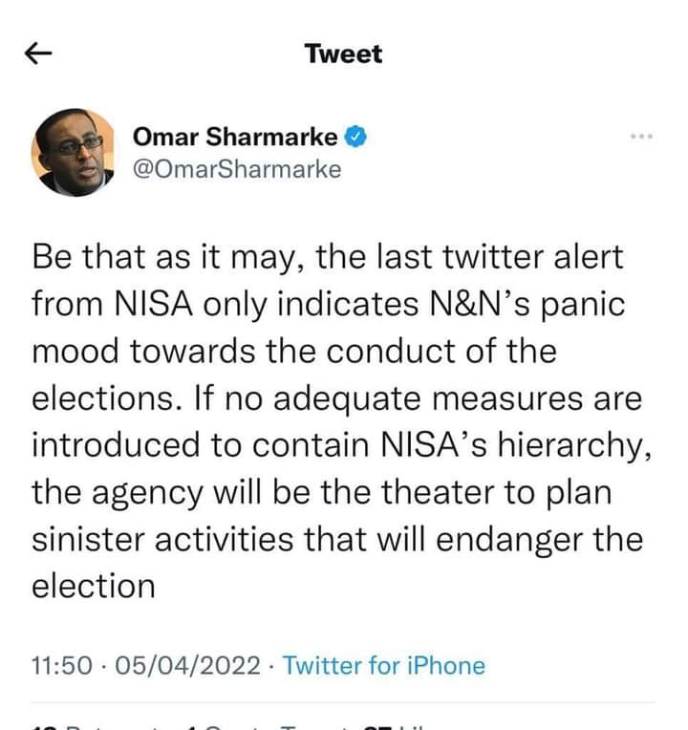
Task: Click the final word "election" of the tweet
Action: pyautogui.click(x=93, y=586)
